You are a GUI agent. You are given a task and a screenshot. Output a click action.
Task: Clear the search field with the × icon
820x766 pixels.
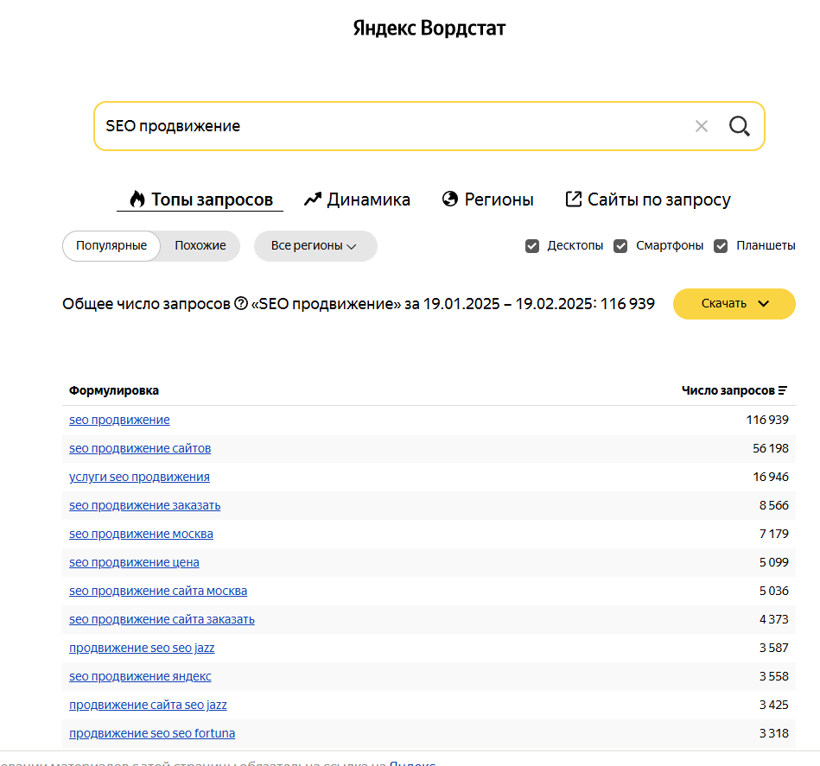702,125
